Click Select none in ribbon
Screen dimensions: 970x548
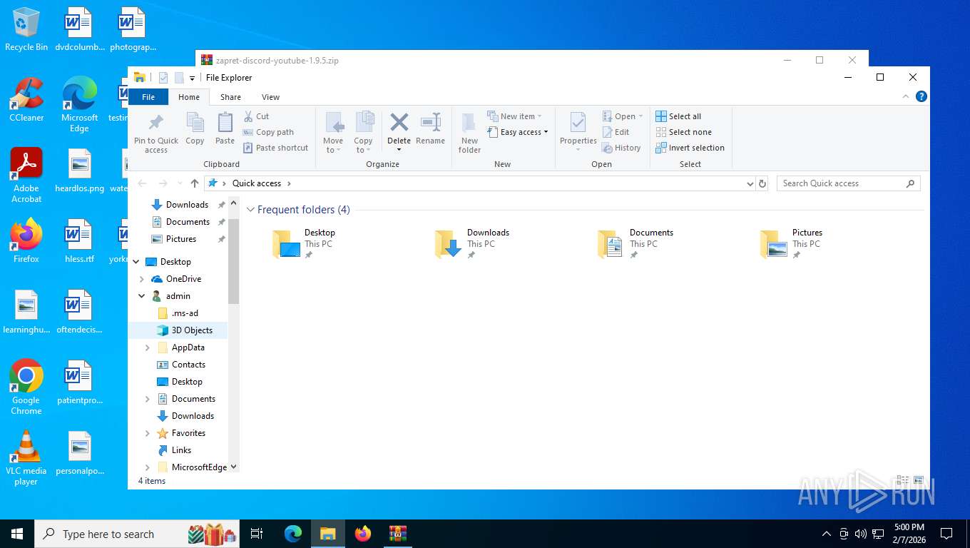pyautogui.click(x=683, y=132)
